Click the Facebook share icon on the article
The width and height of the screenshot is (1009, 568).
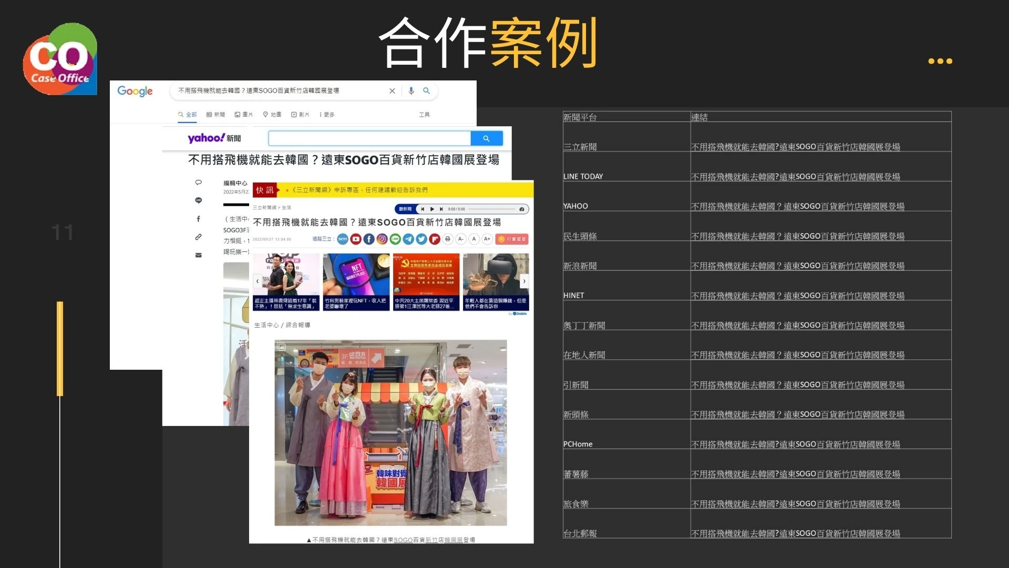click(369, 239)
